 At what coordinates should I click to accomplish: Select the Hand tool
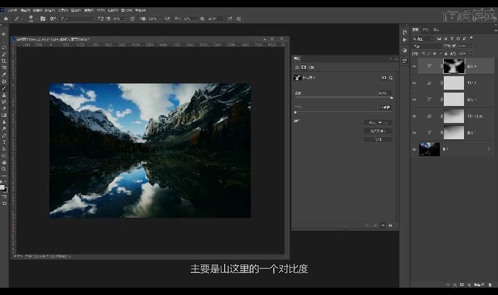click(4, 162)
